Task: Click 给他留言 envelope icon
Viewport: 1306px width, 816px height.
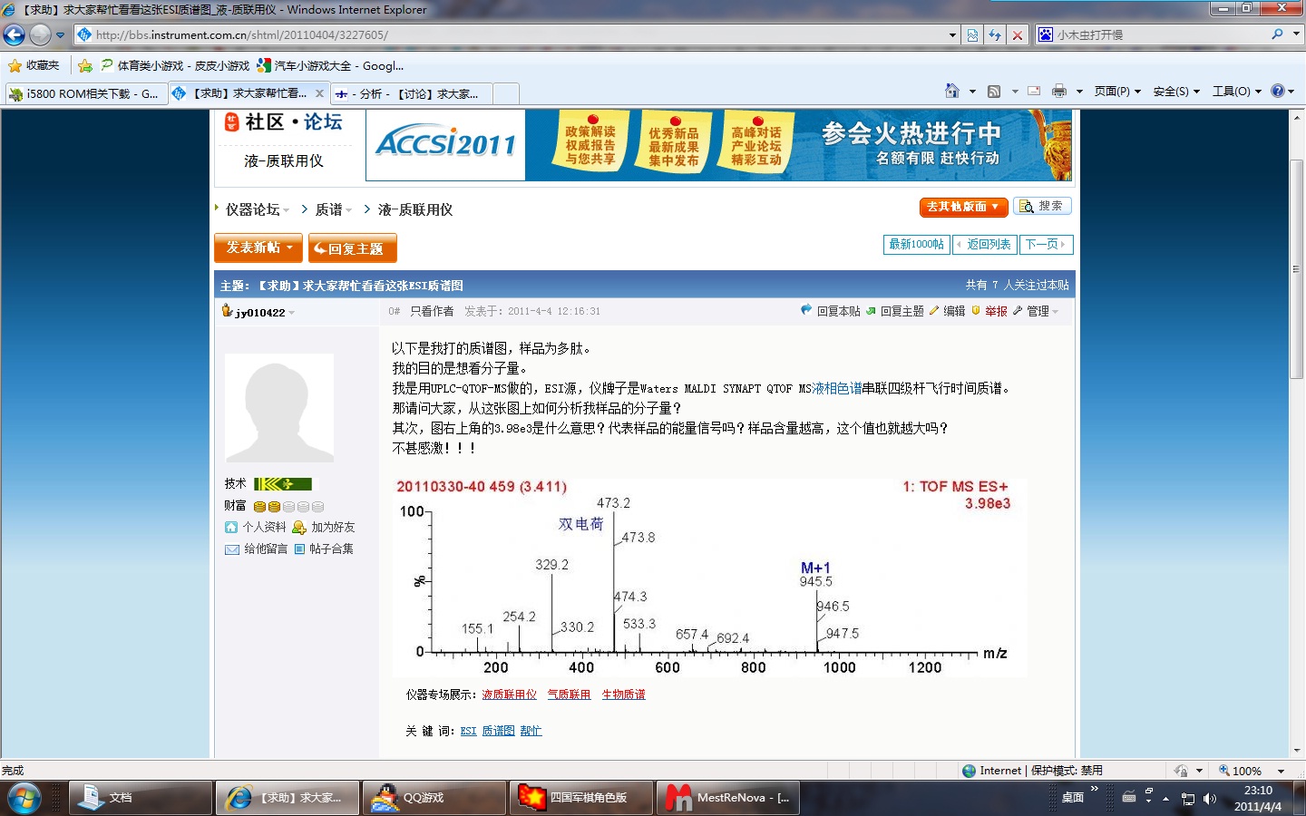Action: [x=232, y=549]
